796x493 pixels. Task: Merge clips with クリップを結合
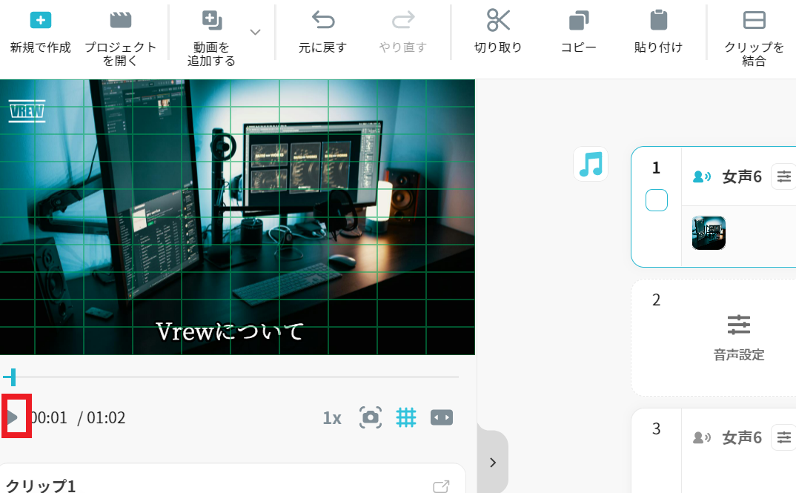(754, 38)
